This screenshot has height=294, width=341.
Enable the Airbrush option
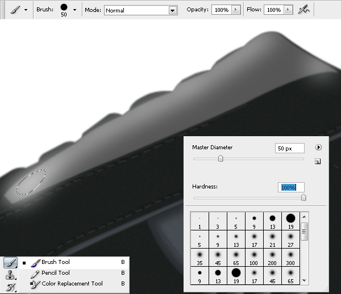point(303,10)
